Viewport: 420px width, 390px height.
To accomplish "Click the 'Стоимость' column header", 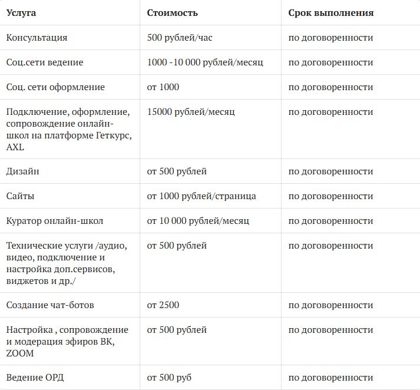I will (x=172, y=13).
